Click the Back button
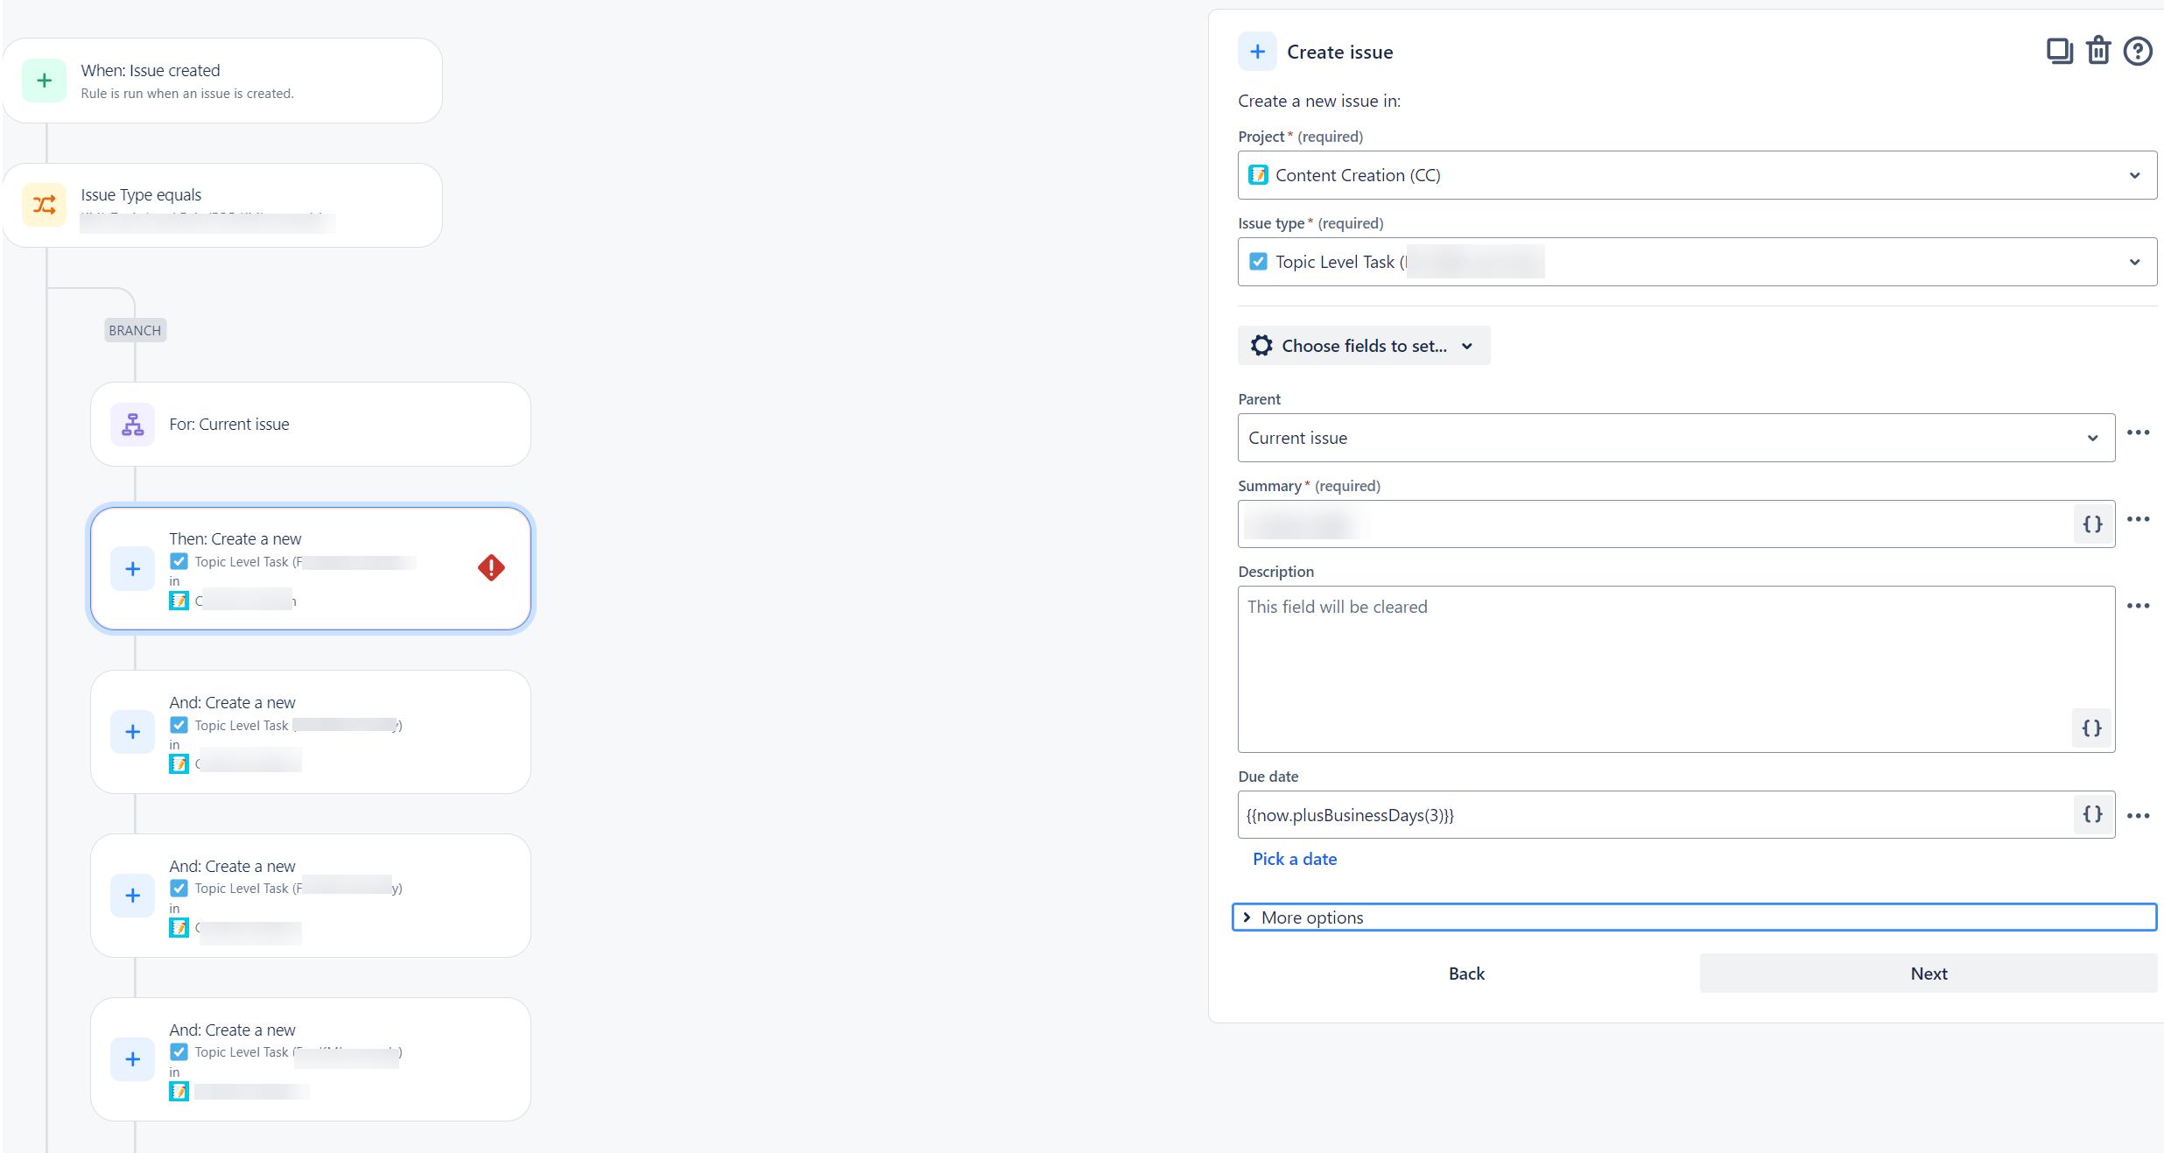This screenshot has height=1153, width=2164. 1466,974
